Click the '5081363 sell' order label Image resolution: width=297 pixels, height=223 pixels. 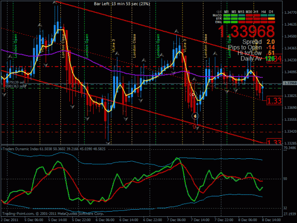click(15, 86)
